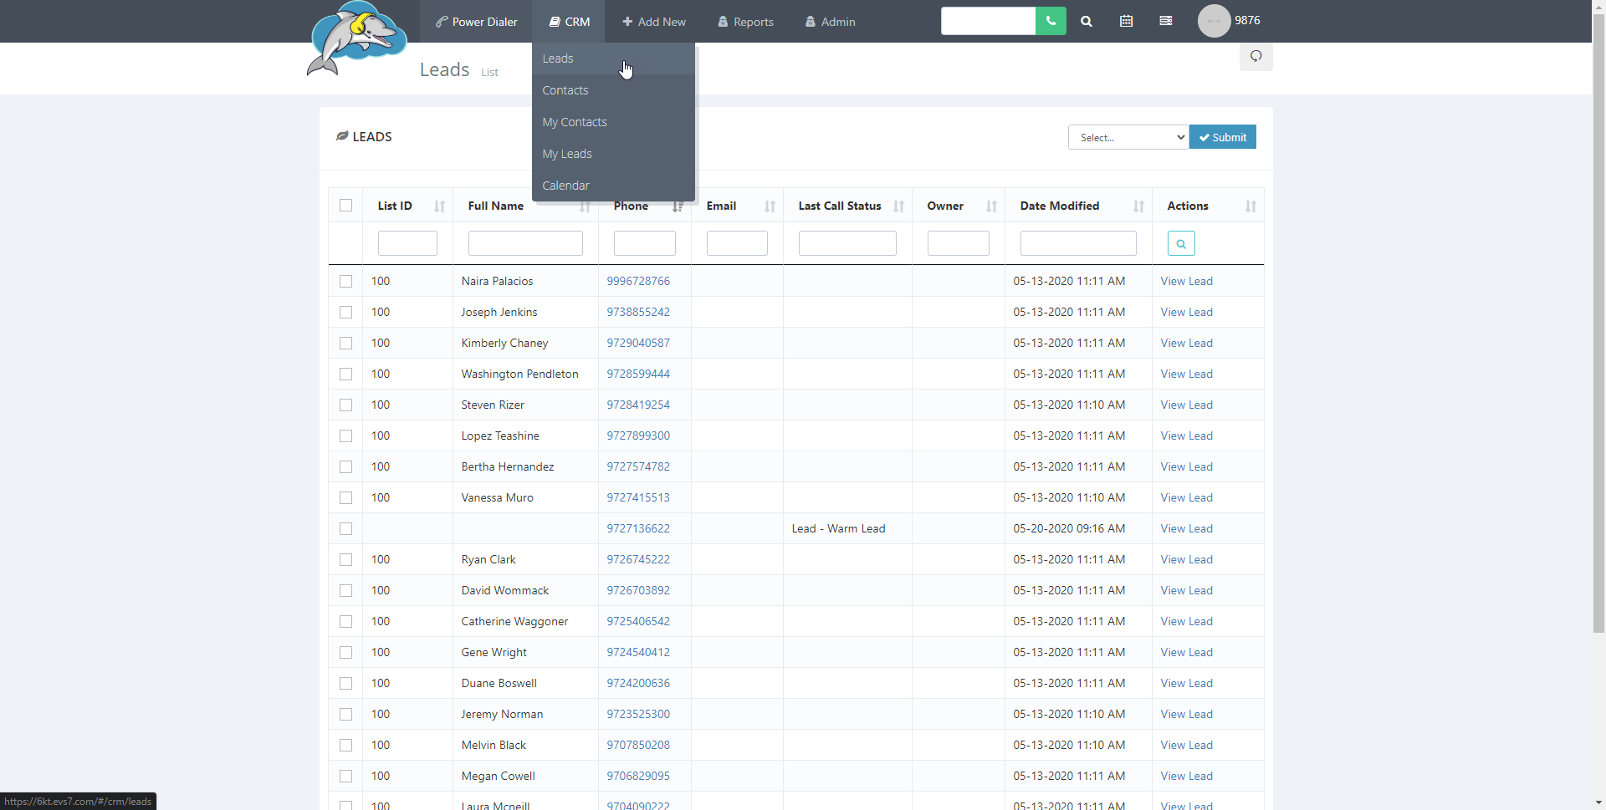Click the Owner filter field
The height and width of the screenshot is (810, 1606).
[x=959, y=243]
